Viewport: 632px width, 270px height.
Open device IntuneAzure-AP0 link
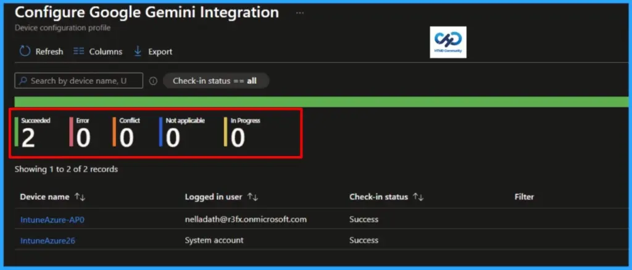pos(52,219)
